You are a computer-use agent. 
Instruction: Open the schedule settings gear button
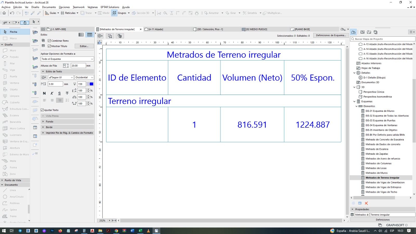coord(100,36)
